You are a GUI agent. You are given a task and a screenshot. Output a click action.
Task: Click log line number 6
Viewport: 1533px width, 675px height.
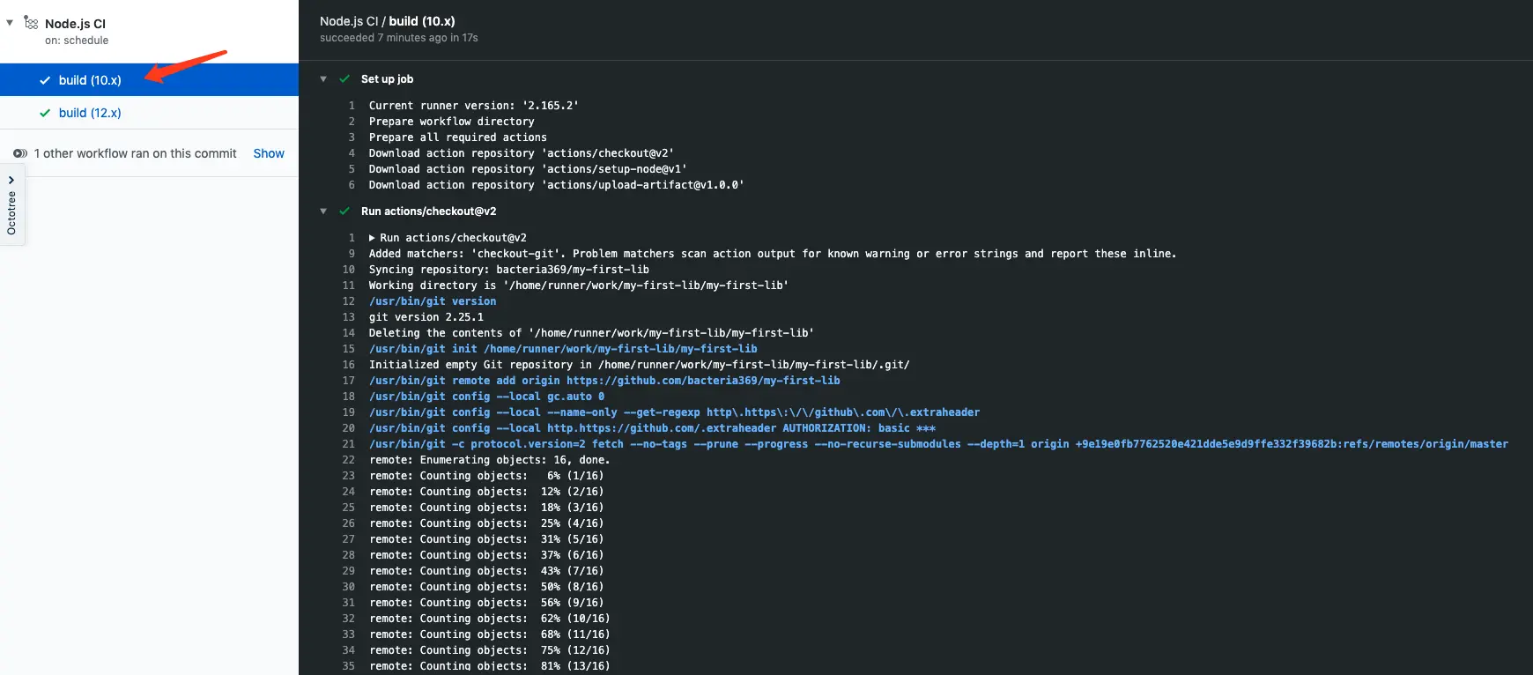click(352, 185)
